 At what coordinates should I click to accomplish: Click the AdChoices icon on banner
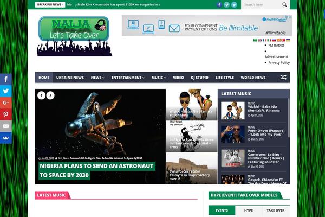coord(287,17)
